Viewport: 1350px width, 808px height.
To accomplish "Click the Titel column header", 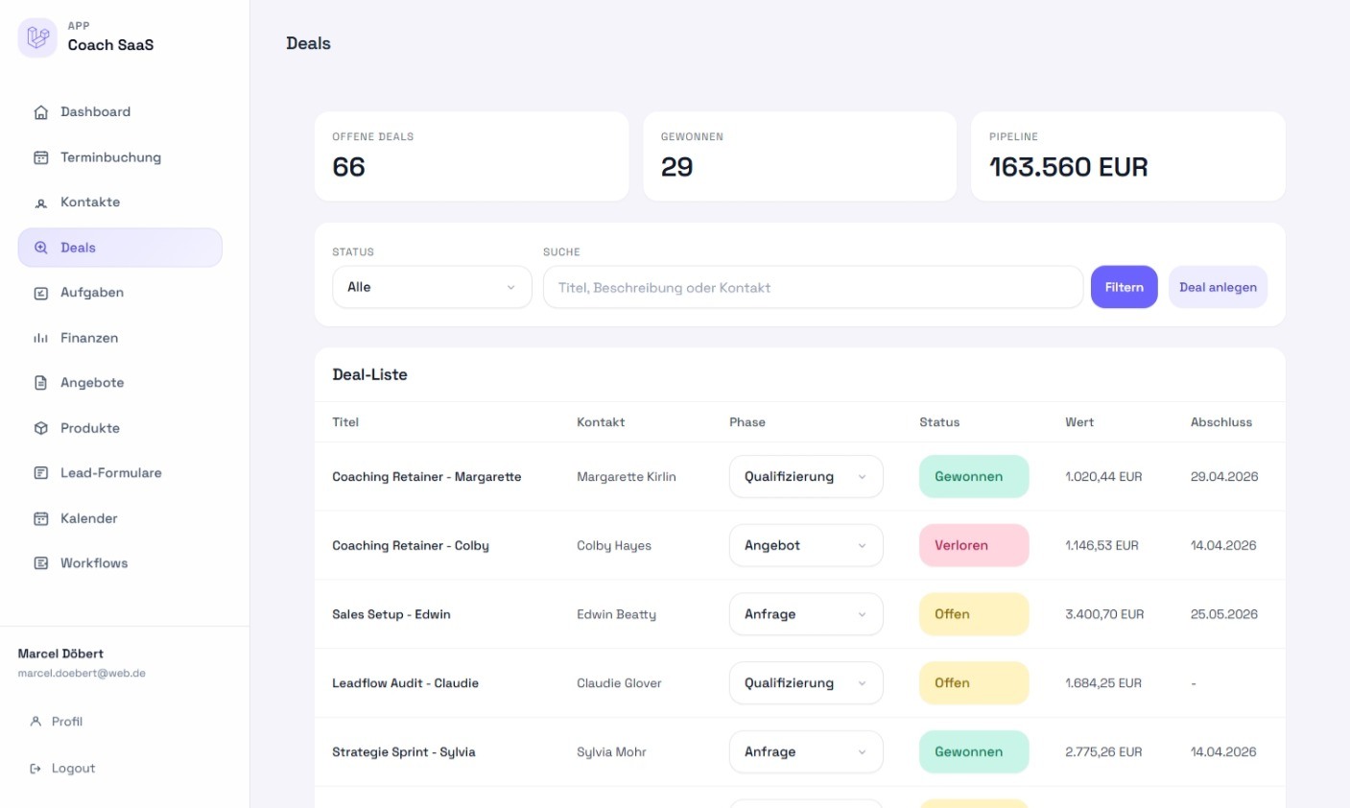I will pyautogui.click(x=345, y=422).
